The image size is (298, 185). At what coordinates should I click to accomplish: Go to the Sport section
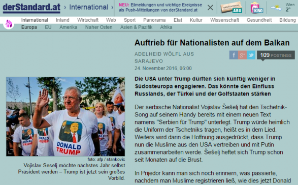coord(129,20)
